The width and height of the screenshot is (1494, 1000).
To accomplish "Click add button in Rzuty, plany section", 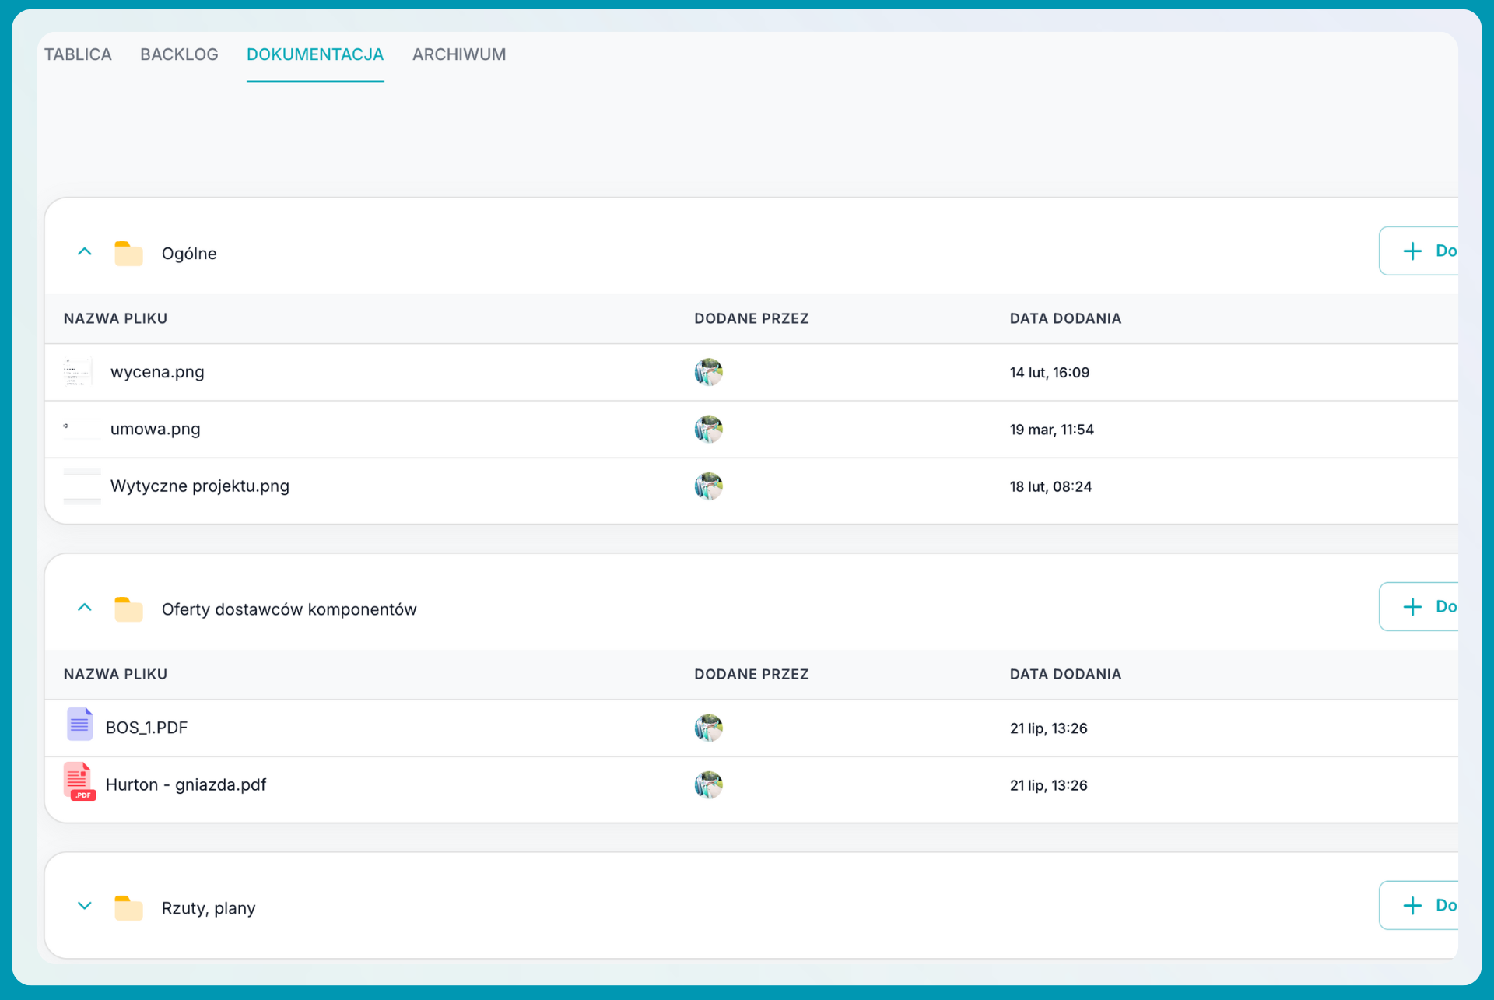I will [x=1422, y=905].
